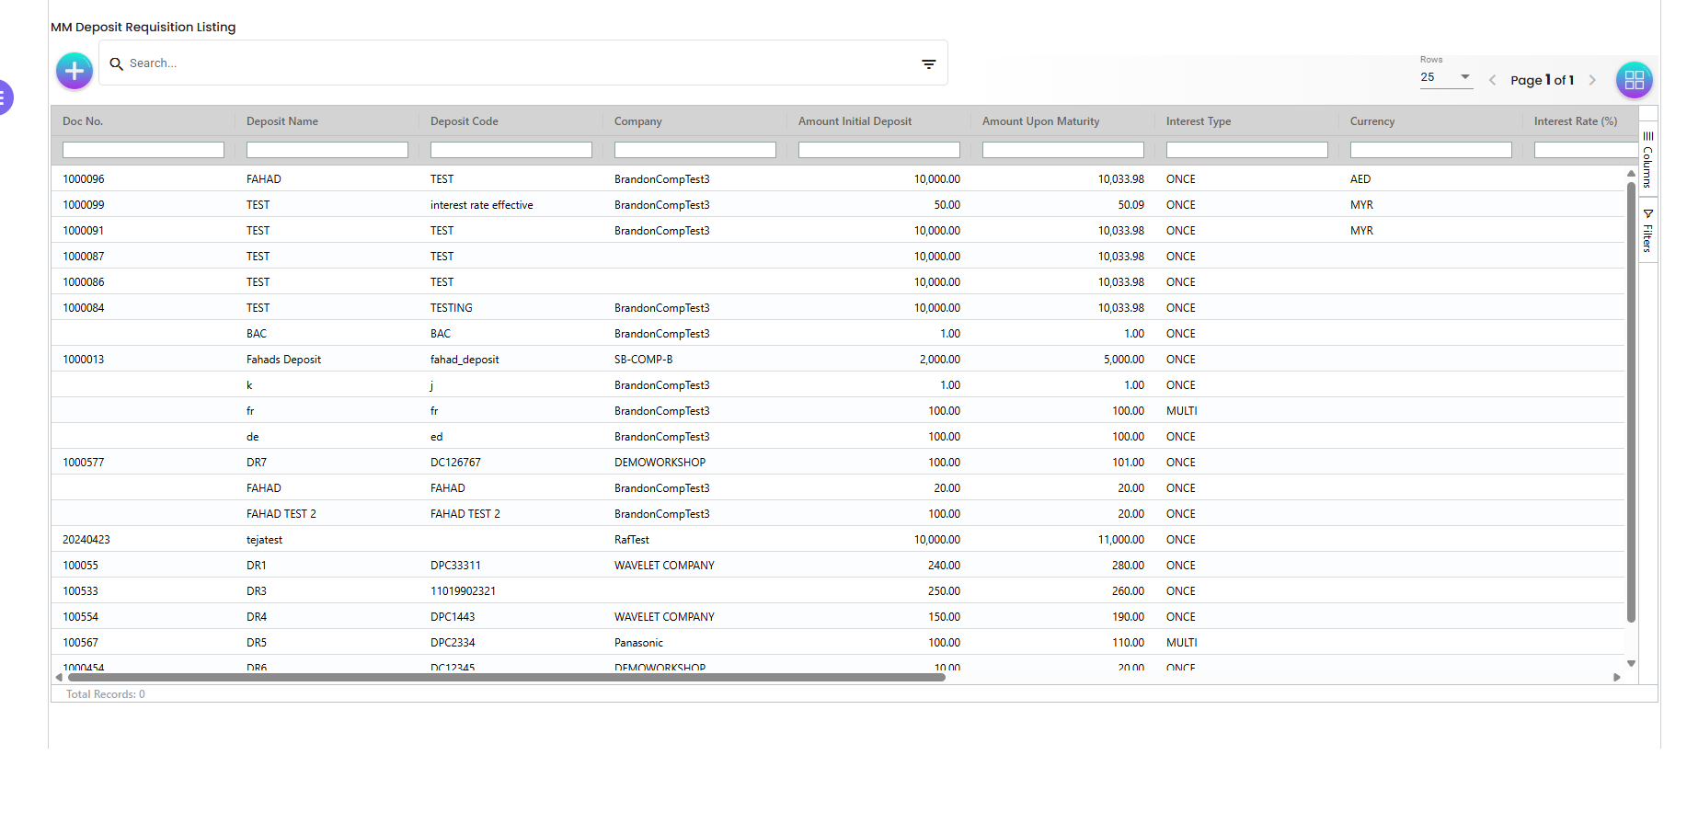
Task: Sort by Interest Type column header
Action: [1199, 121]
